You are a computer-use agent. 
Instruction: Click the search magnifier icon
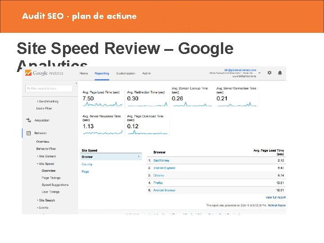pos(29,89)
